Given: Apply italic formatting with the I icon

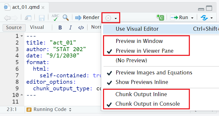Looking at the screenshot, I should click(x=70, y=27).
